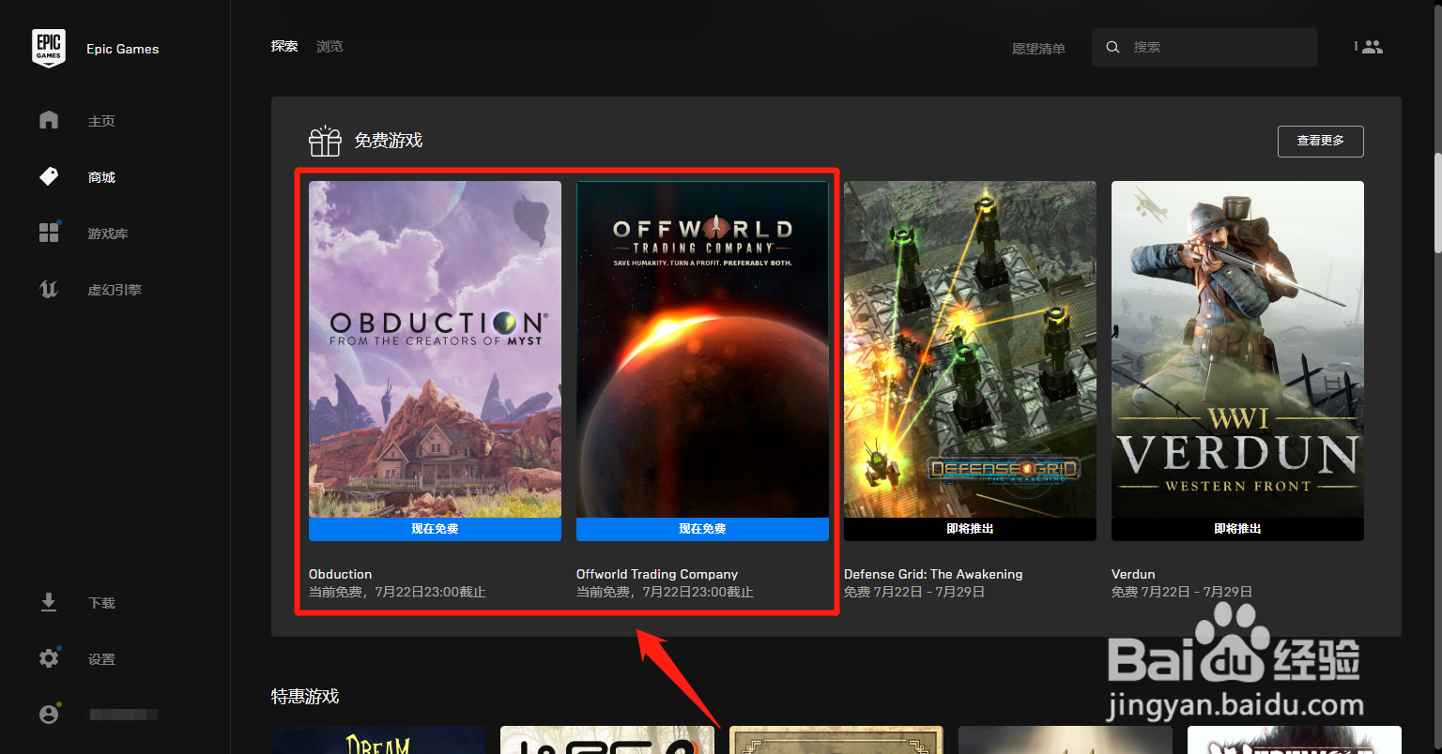Switch to the 浏览 tab
This screenshot has height=754, width=1442.
coord(330,46)
